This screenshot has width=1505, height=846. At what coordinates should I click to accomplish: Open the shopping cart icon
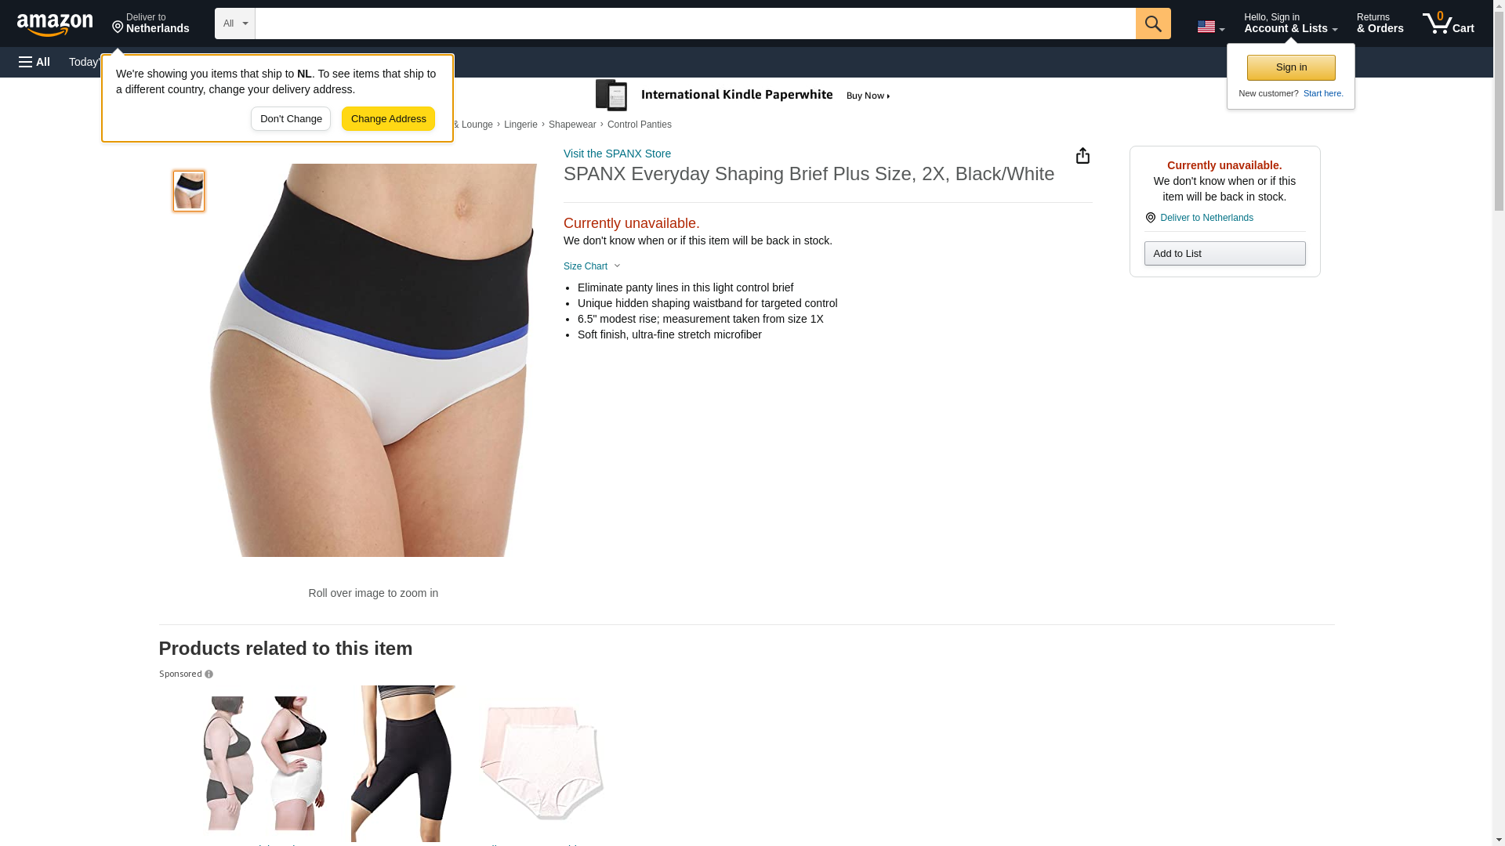pyautogui.click(x=1448, y=23)
